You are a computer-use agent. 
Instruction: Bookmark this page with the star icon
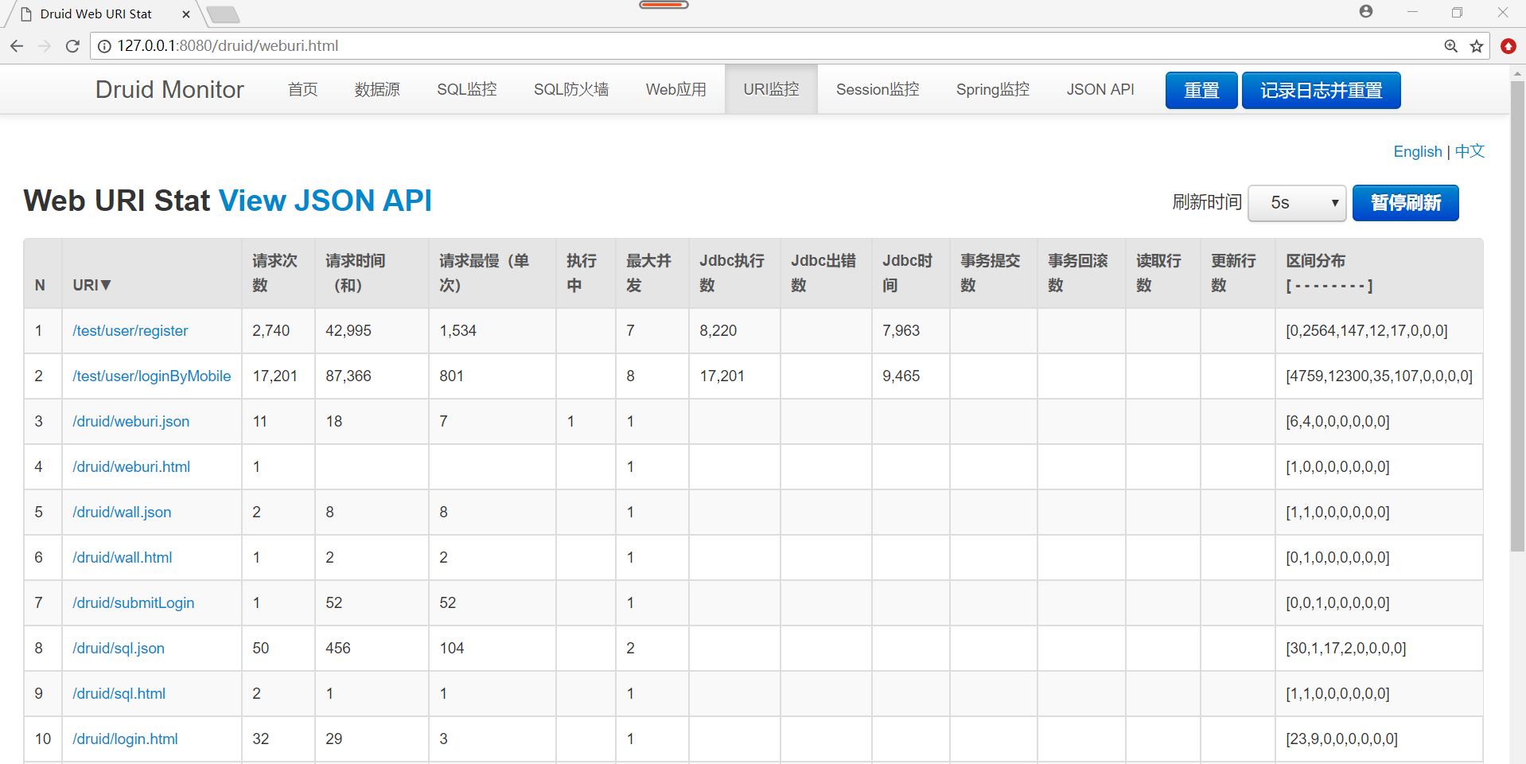(1477, 46)
